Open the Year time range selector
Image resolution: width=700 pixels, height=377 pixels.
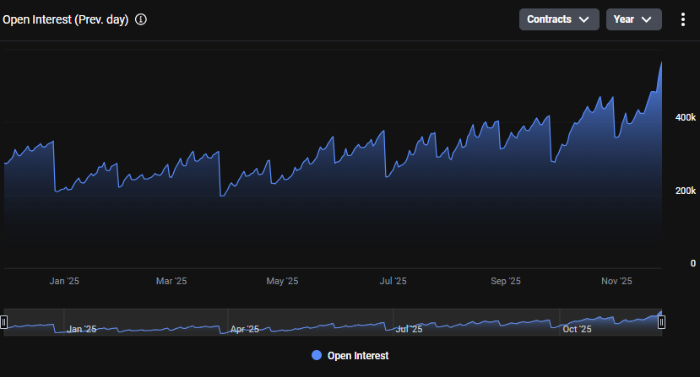(633, 19)
